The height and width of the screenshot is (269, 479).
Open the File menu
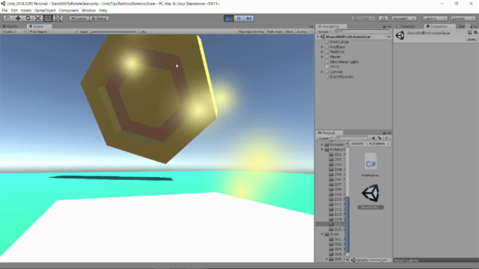pyautogui.click(x=4, y=10)
